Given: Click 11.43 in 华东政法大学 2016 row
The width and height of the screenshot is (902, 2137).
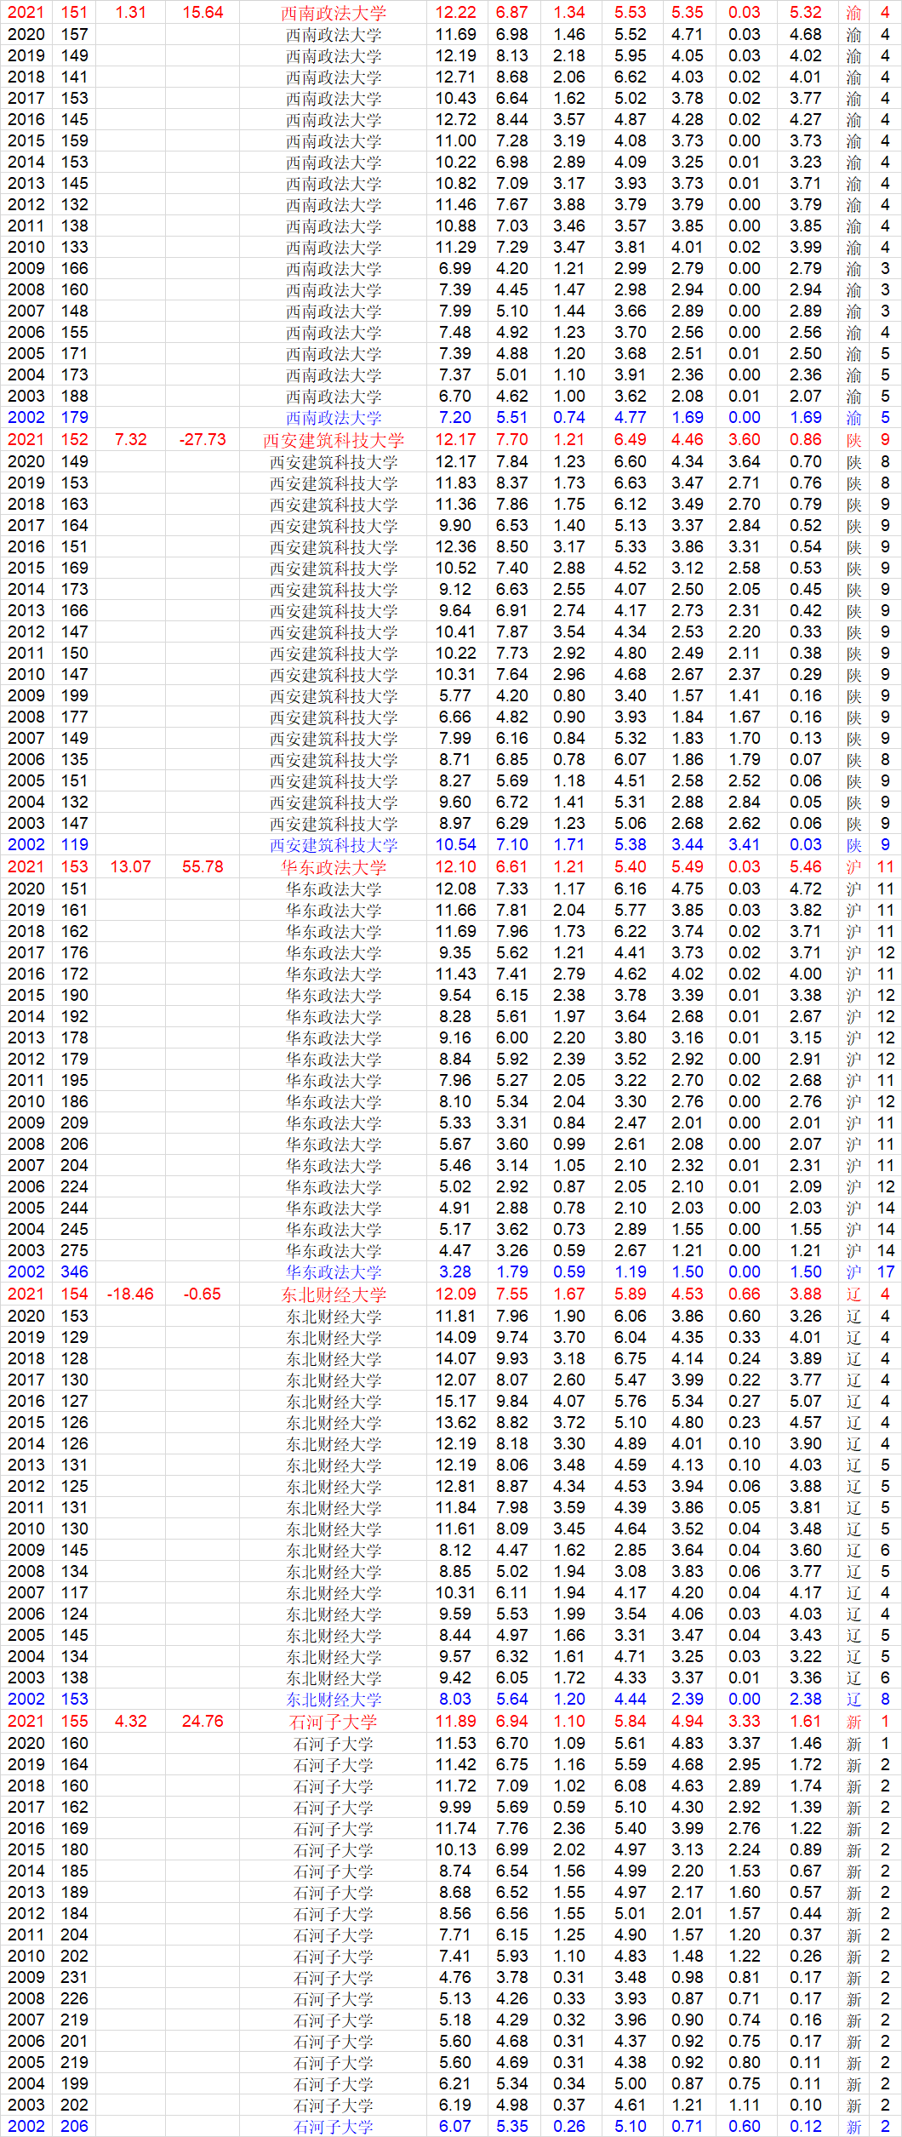Looking at the screenshot, I should tap(455, 974).
